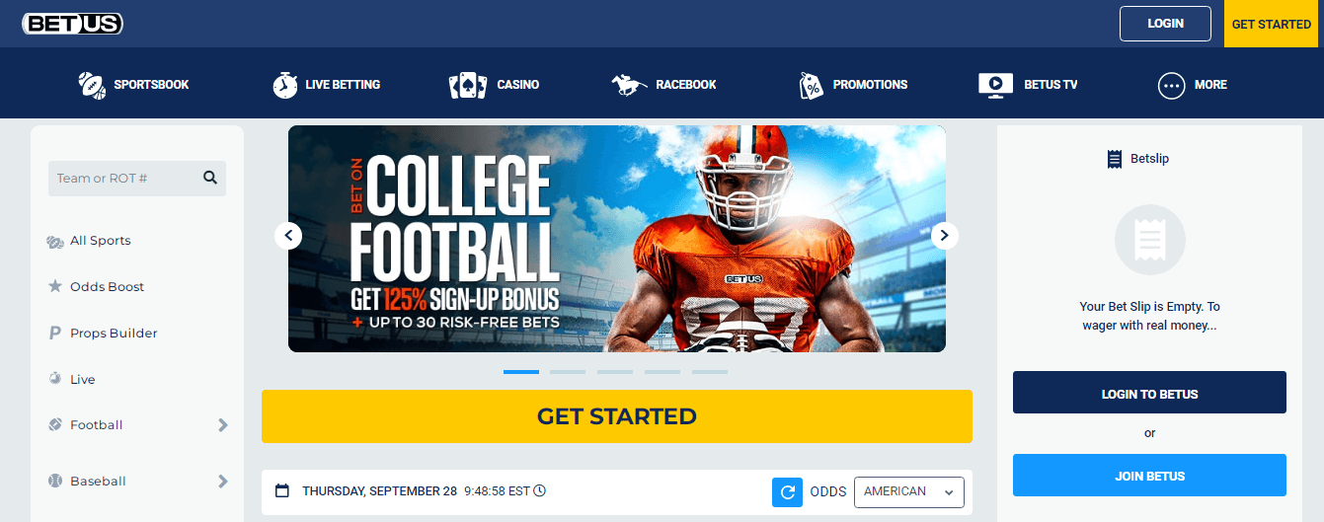The height and width of the screenshot is (522, 1324).
Task: Show the previous carousel banner
Action: pos(288,235)
